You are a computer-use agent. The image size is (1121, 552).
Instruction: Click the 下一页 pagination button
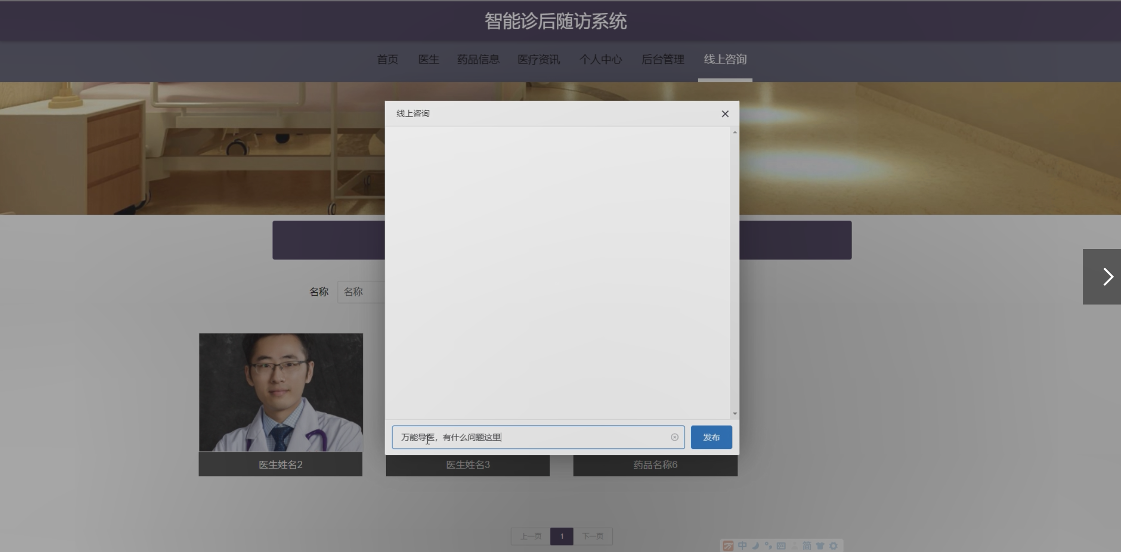coord(593,536)
